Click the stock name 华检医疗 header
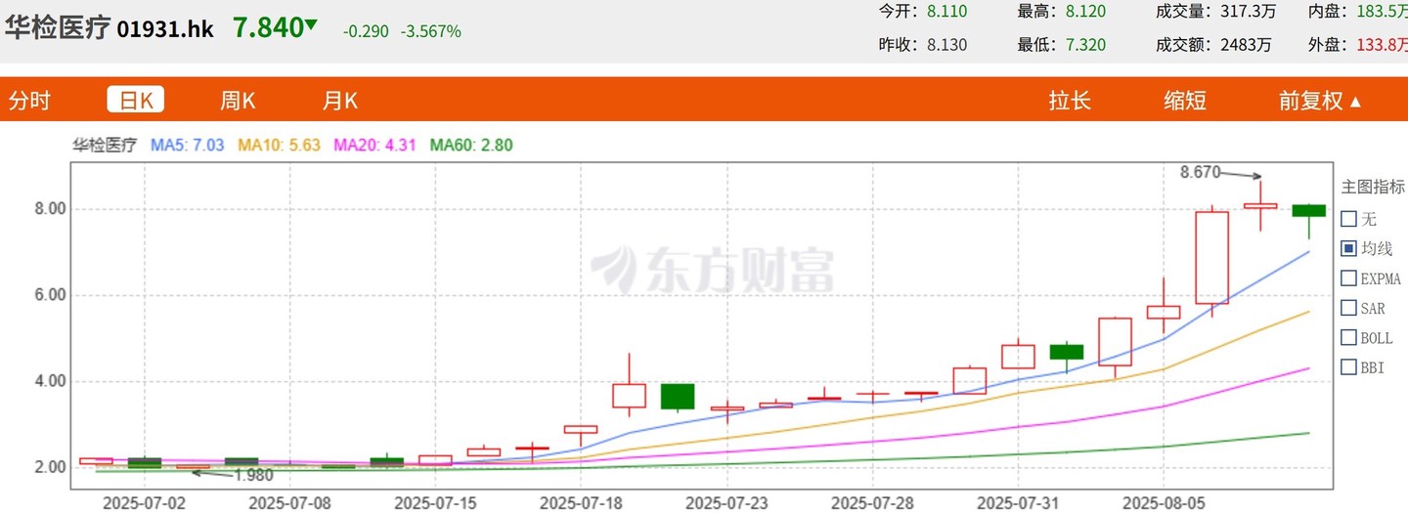 (x=58, y=27)
